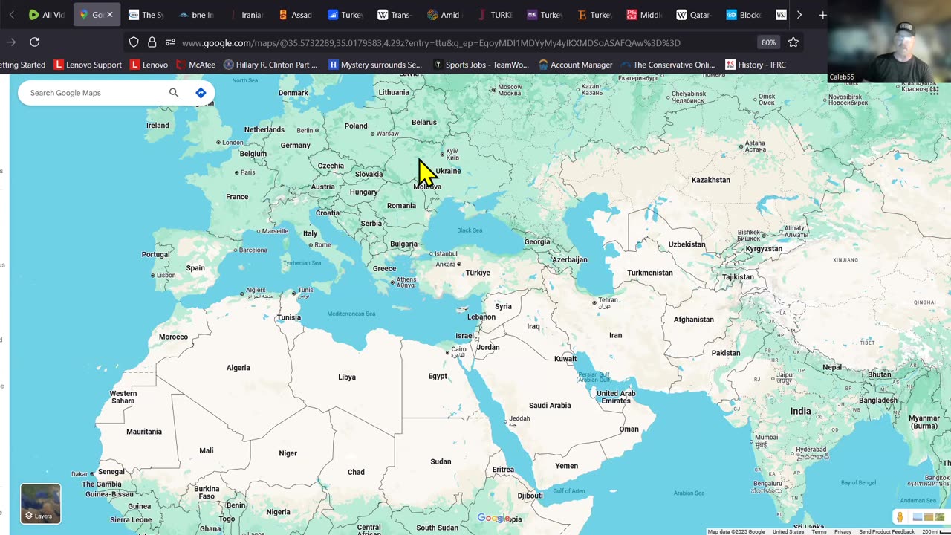The height and width of the screenshot is (535, 951).
Task: Switch to the WSJ tab
Action: (x=781, y=15)
